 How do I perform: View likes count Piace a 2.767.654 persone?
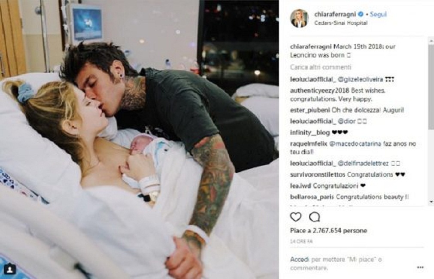tap(328, 230)
